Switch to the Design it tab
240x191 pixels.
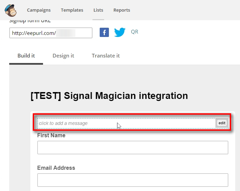point(63,56)
